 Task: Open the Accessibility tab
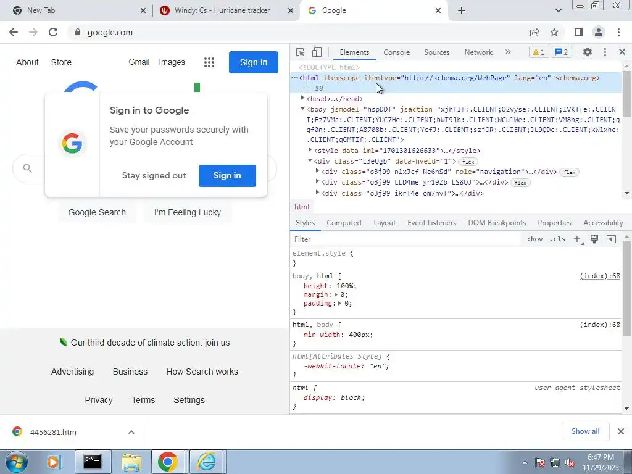[603, 223]
